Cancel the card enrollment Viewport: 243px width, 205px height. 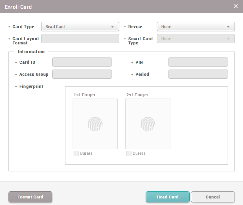pyautogui.click(x=213, y=197)
